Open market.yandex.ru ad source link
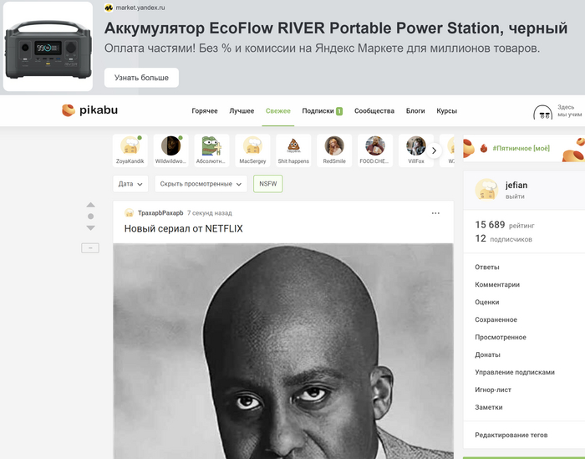The image size is (585, 459). pyautogui.click(x=140, y=8)
